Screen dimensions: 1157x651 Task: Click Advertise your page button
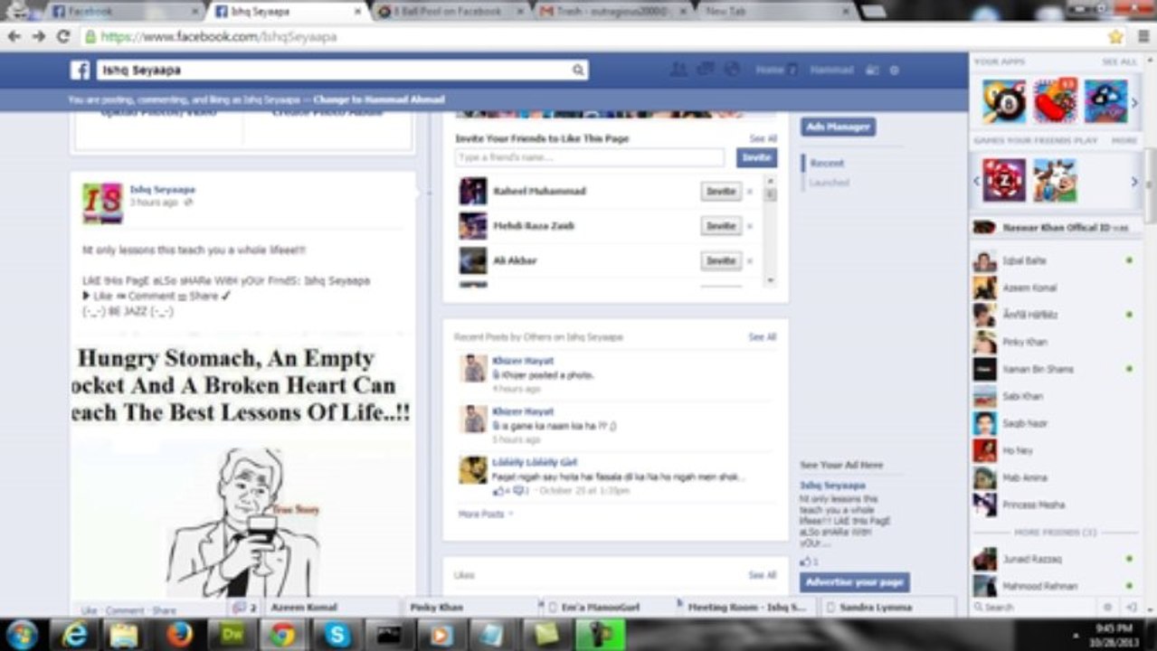click(x=855, y=582)
